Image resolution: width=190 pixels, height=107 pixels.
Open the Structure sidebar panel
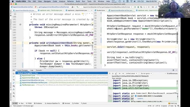pos(11,86)
